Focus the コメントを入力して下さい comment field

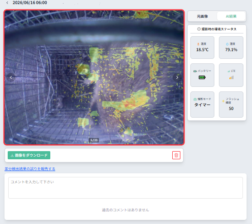[x=126, y=188]
